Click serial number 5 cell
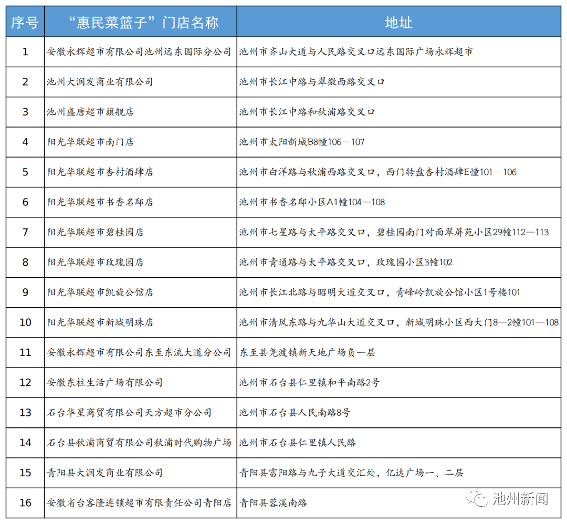 (25, 172)
